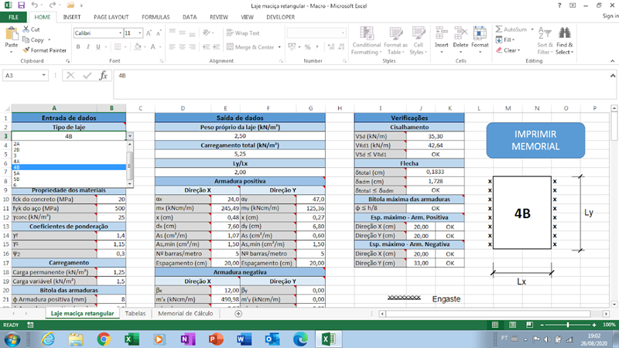This screenshot has height=348, width=619.
Task: Click the Save icon in quick access toolbar
Action: click(21, 5)
